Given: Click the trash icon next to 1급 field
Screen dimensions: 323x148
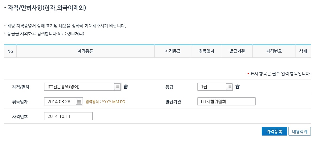Looking at the screenshot, I should coord(238,86).
